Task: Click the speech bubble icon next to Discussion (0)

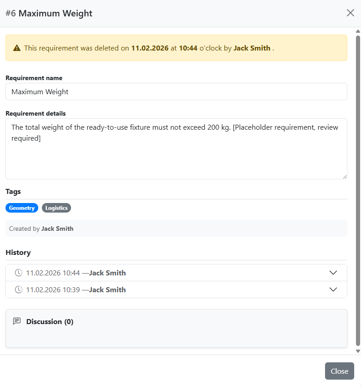Action: (x=17, y=321)
